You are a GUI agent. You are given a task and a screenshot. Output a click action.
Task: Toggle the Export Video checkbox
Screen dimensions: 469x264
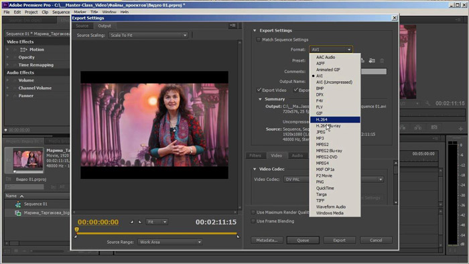click(259, 90)
